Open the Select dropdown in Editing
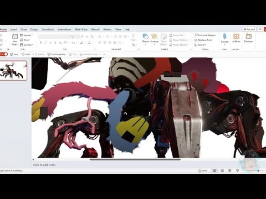Screen dimensions: 266x199 pyautogui.click(x=200, y=45)
